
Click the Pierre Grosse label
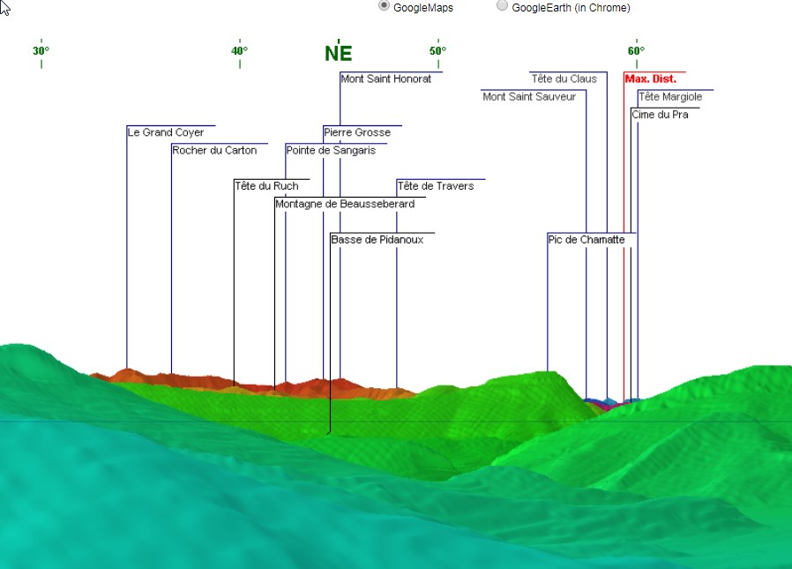pos(357,132)
